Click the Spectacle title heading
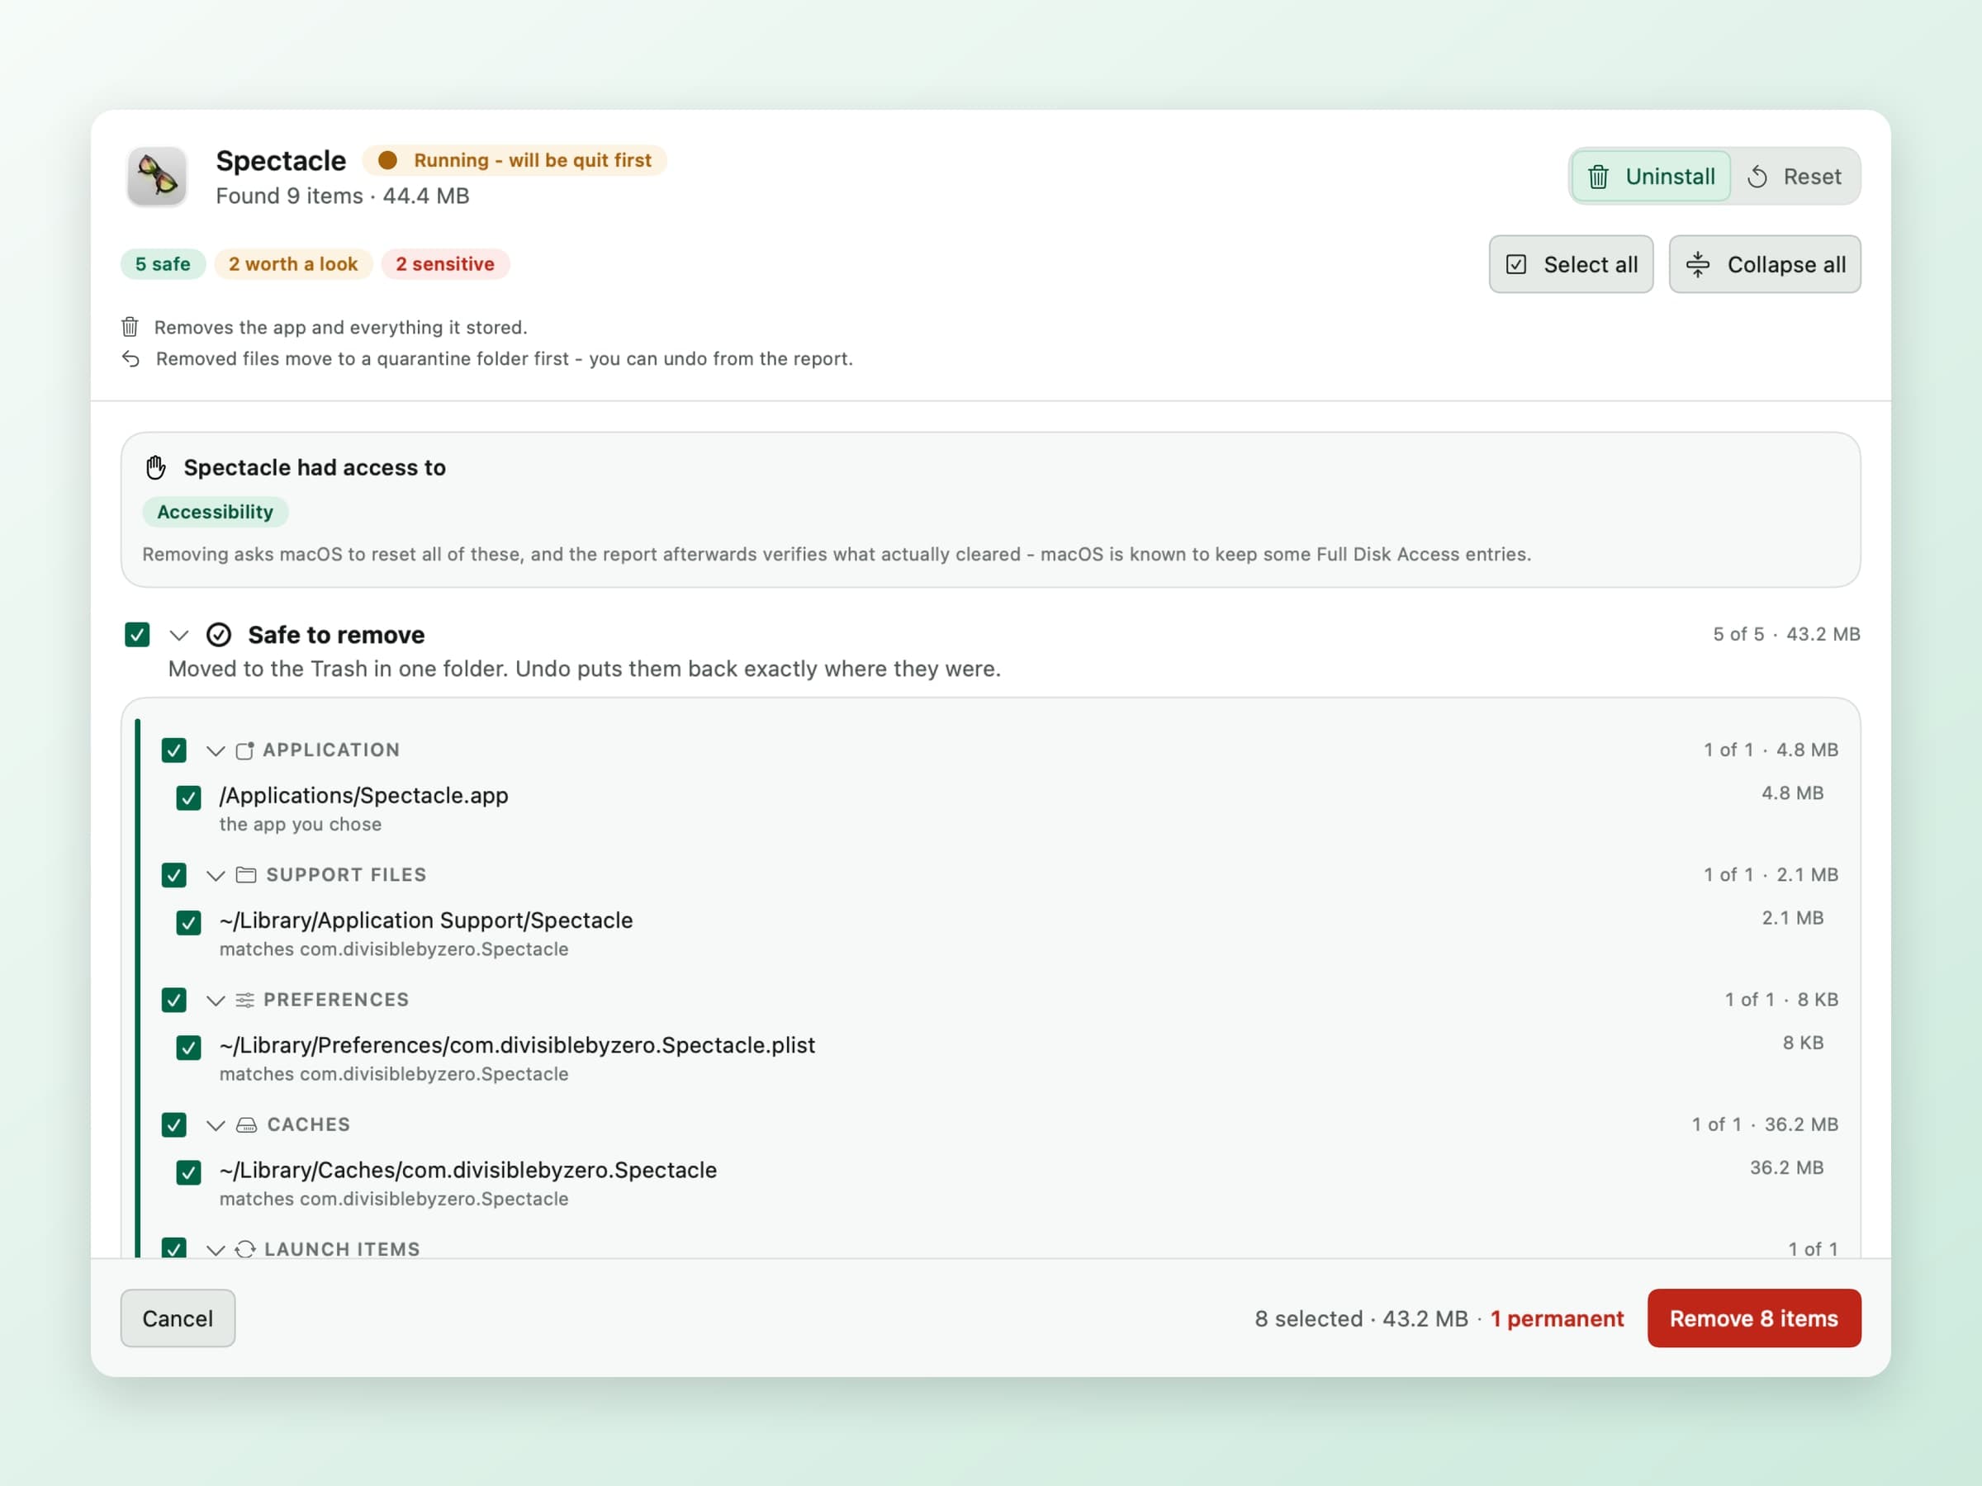 coord(281,161)
